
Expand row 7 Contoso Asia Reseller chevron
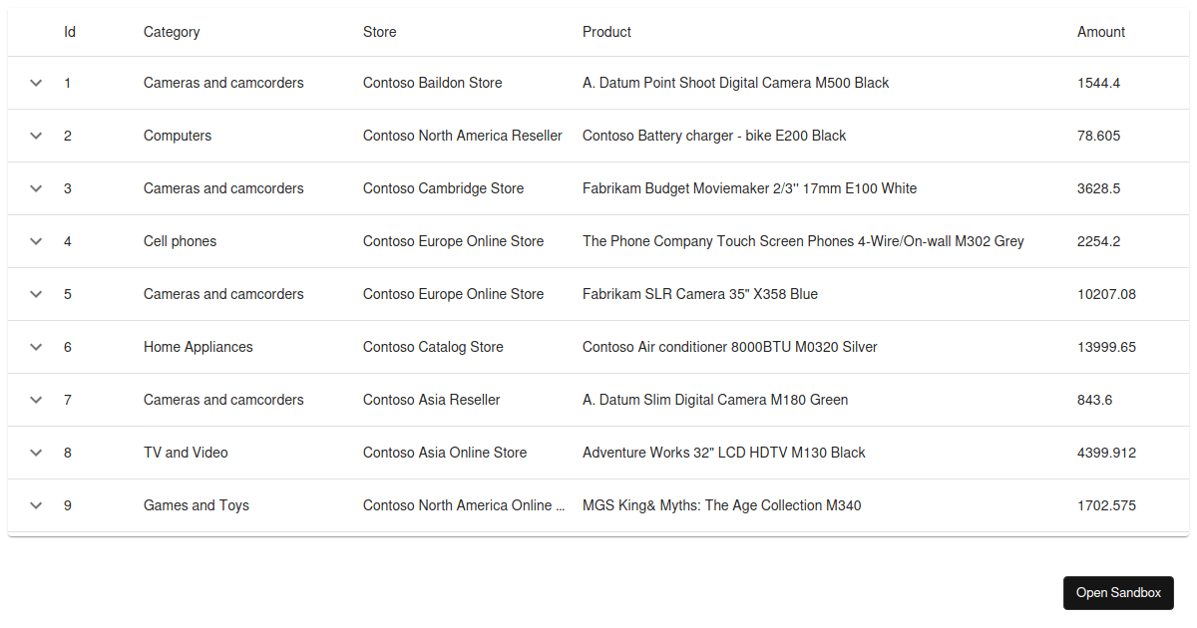(36, 400)
